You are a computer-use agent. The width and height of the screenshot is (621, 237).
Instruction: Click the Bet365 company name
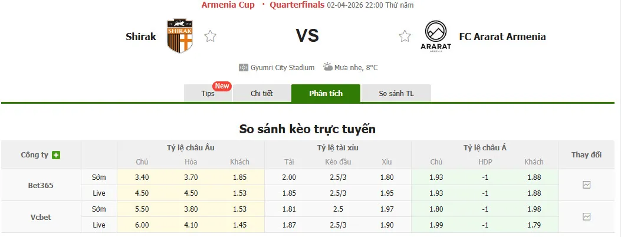41,185
